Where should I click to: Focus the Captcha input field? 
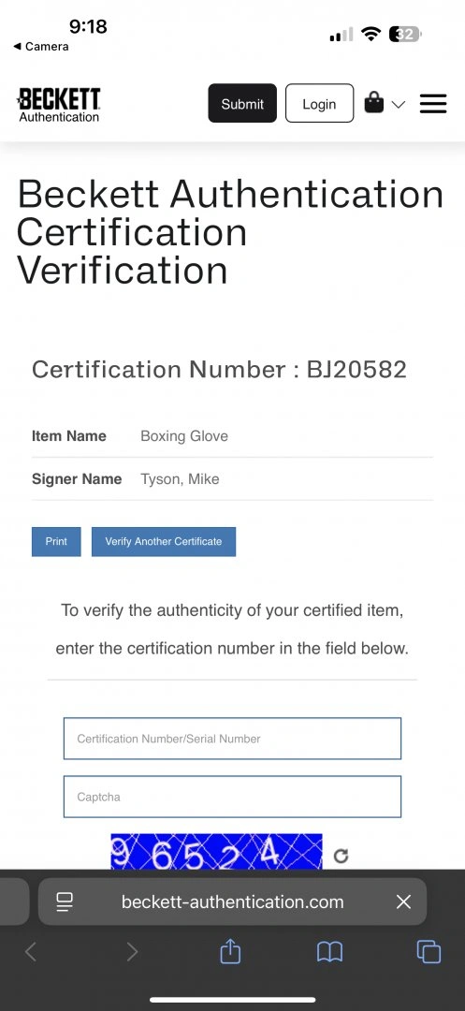point(232,797)
